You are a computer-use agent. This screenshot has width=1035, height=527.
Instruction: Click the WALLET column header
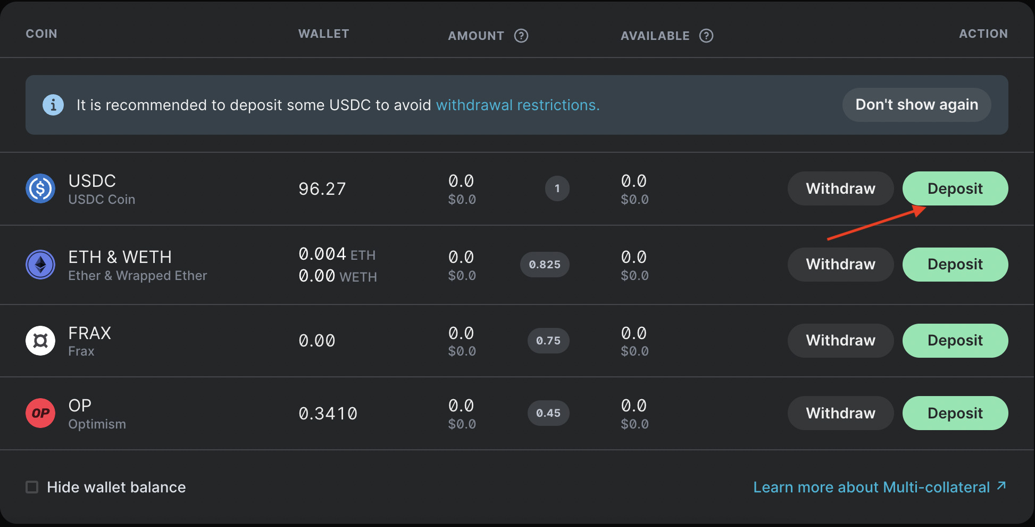tap(324, 34)
